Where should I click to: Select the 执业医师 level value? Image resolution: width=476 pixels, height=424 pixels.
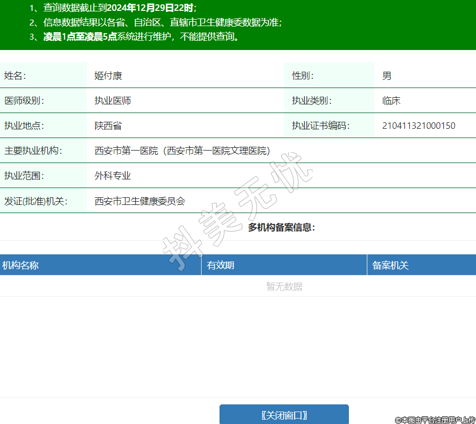[x=112, y=101]
